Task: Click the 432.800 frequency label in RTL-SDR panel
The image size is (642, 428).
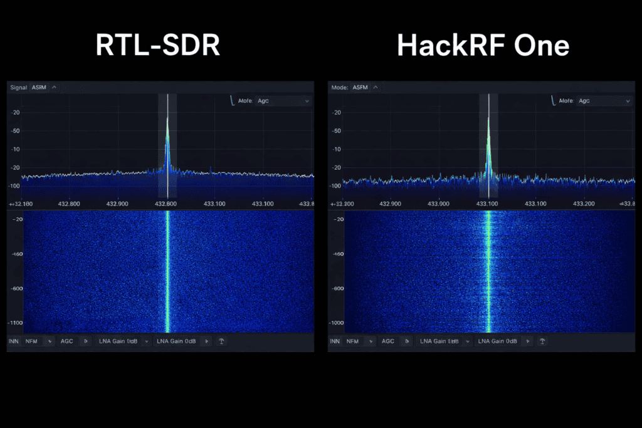Action: pos(69,204)
